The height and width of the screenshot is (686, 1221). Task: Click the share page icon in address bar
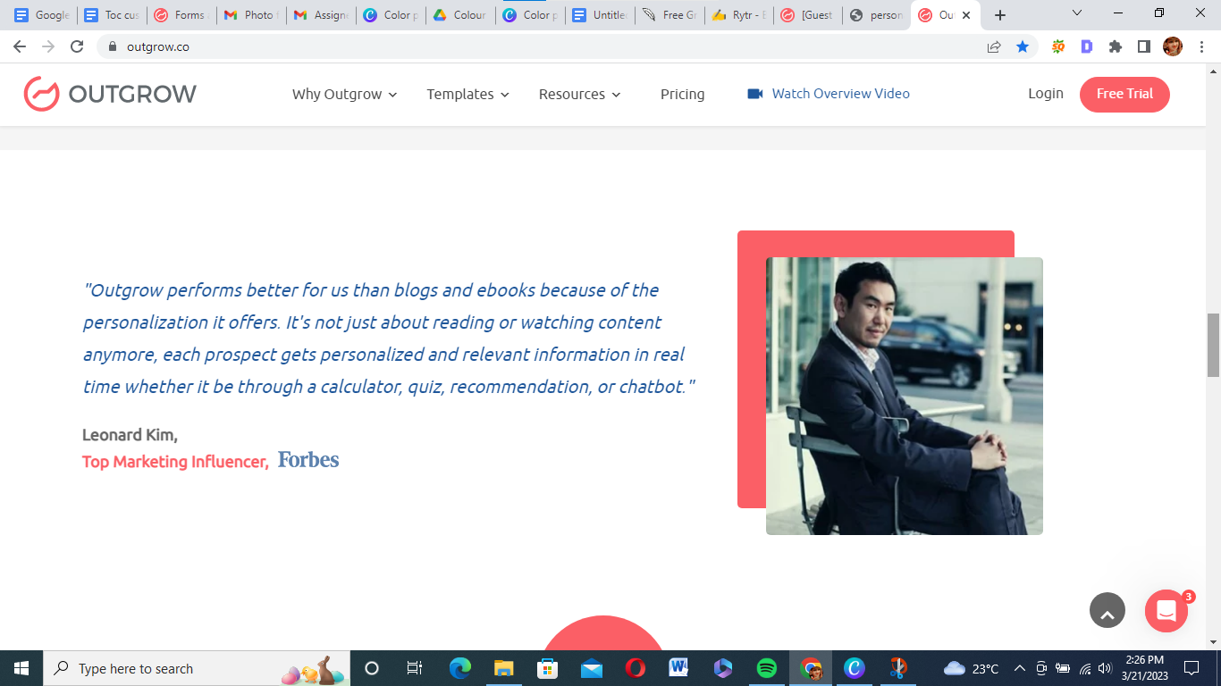click(x=994, y=46)
